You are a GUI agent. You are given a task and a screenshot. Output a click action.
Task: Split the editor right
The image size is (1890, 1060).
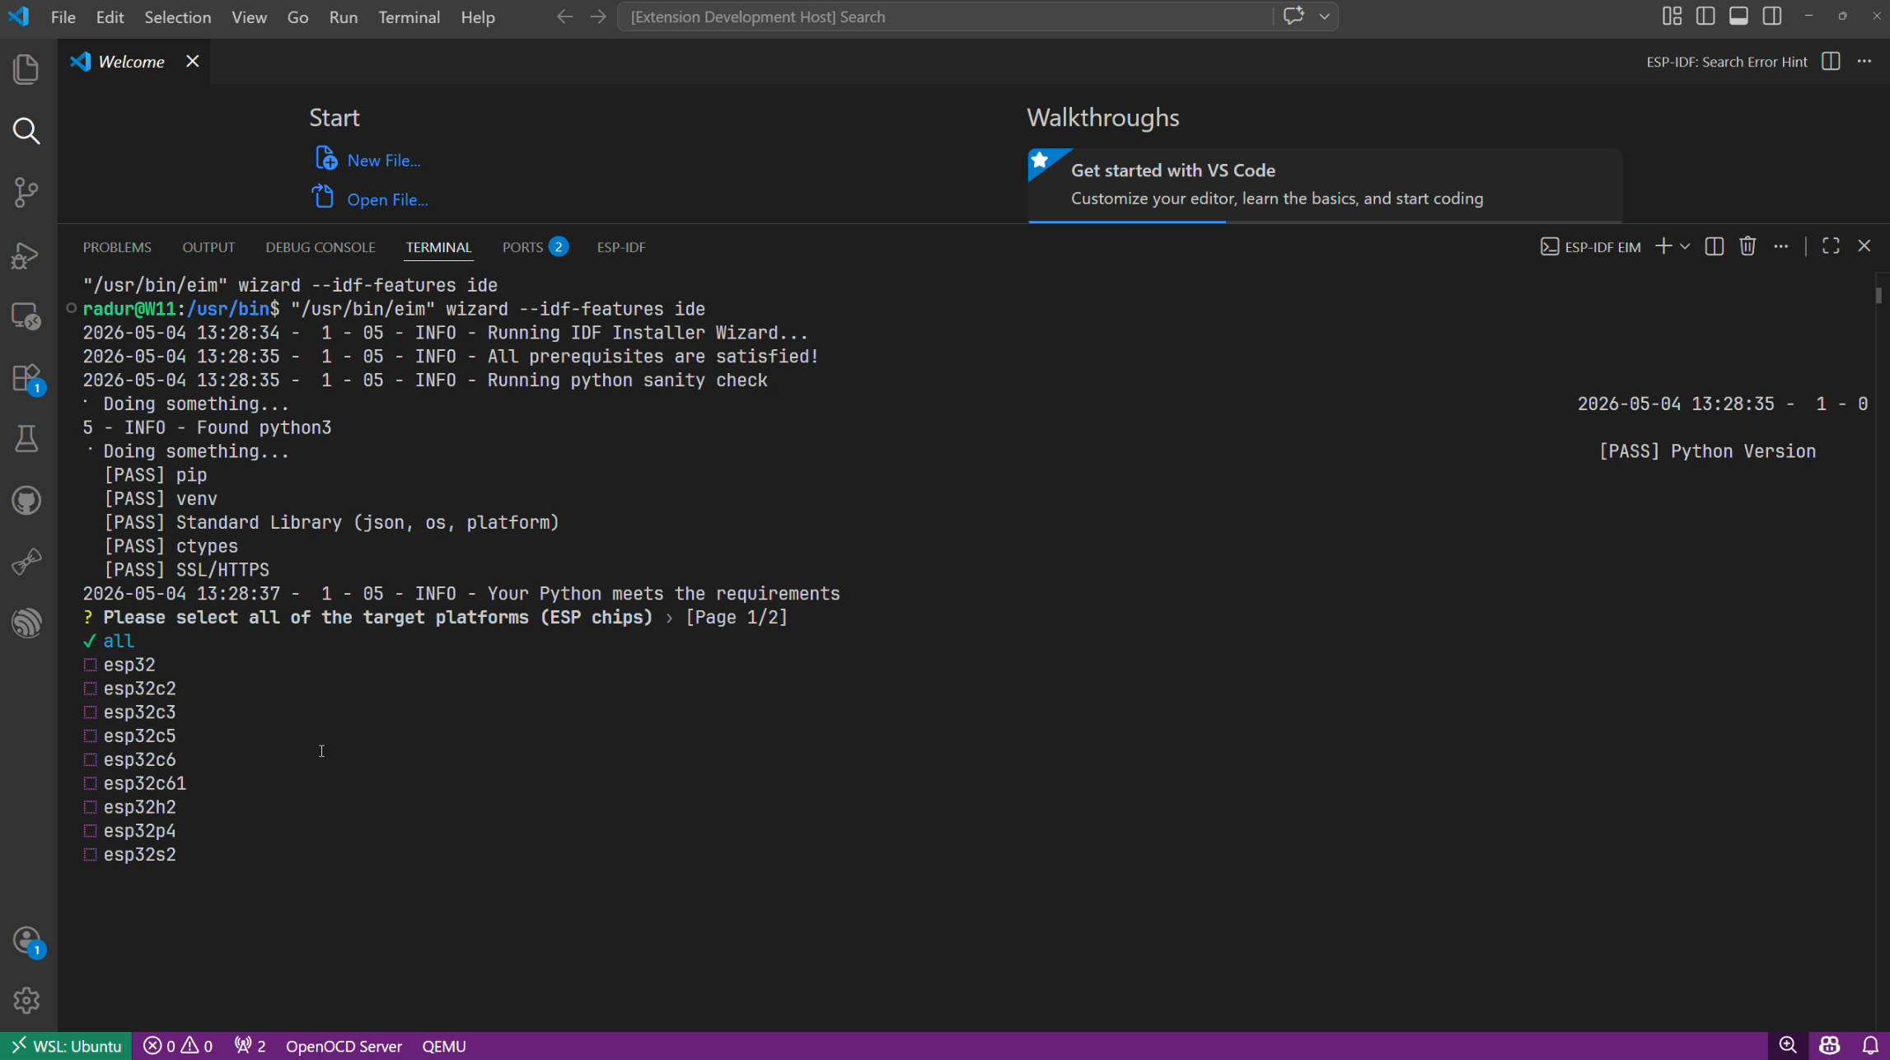click(x=1831, y=62)
